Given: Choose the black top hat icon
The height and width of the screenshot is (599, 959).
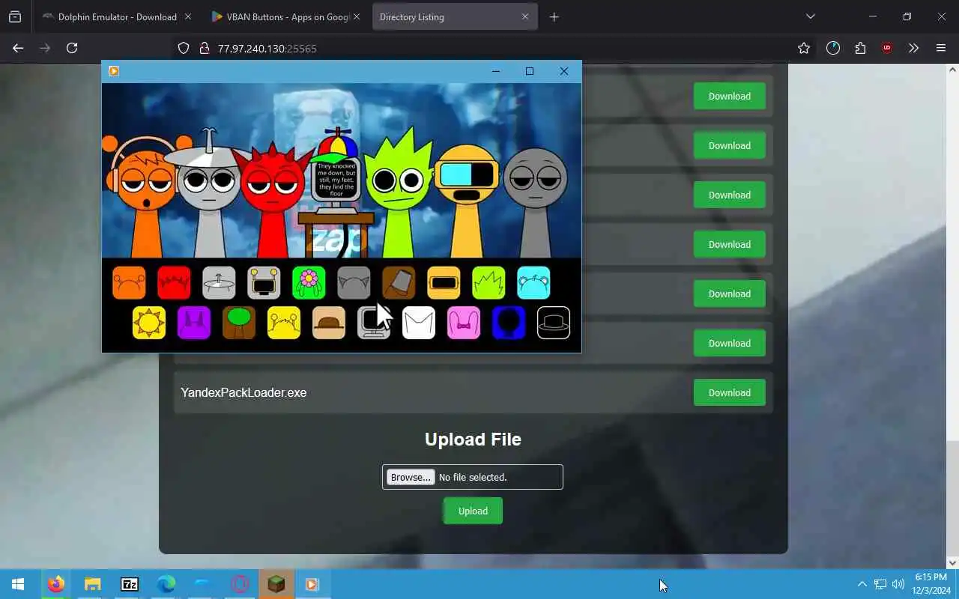Looking at the screenshot, I should pyautogui.click(x=554, y=323).
